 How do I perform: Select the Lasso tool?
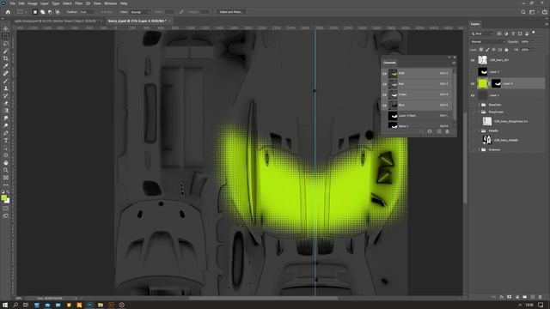tap(6, 44)
